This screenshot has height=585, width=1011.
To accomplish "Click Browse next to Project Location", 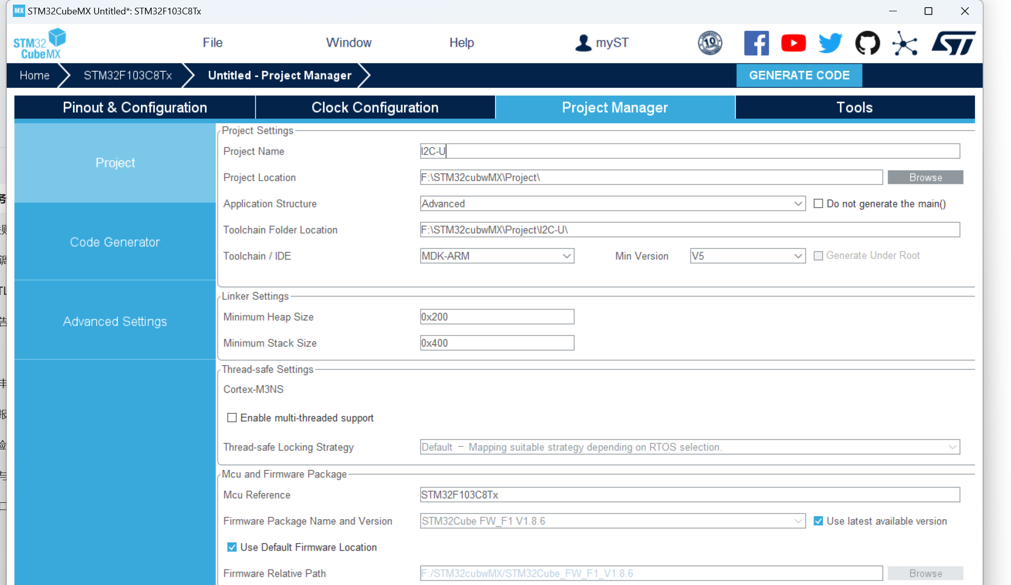I will [925, 178].
